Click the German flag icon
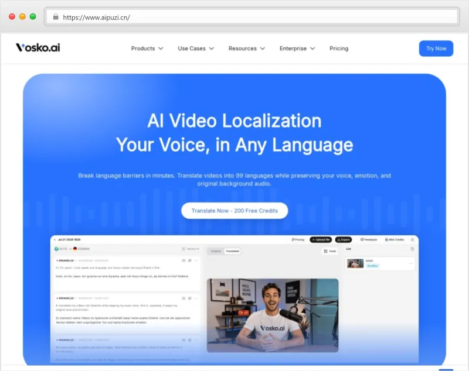The width and height of the screenshot is (469, 371). pyautogui.click(x=75, y=249)
